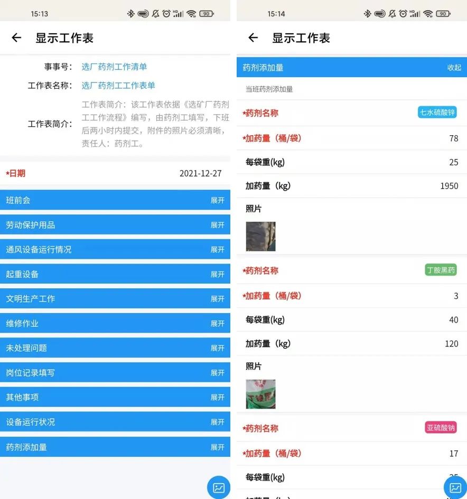
Task: Select the 2021-12-27 date field
Action: click(x=200, y=173)
